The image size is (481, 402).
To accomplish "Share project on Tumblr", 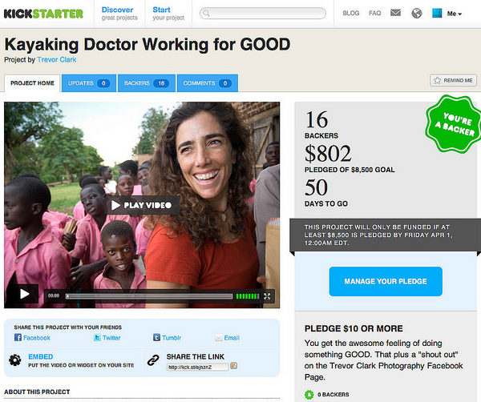I will (167, 338).
